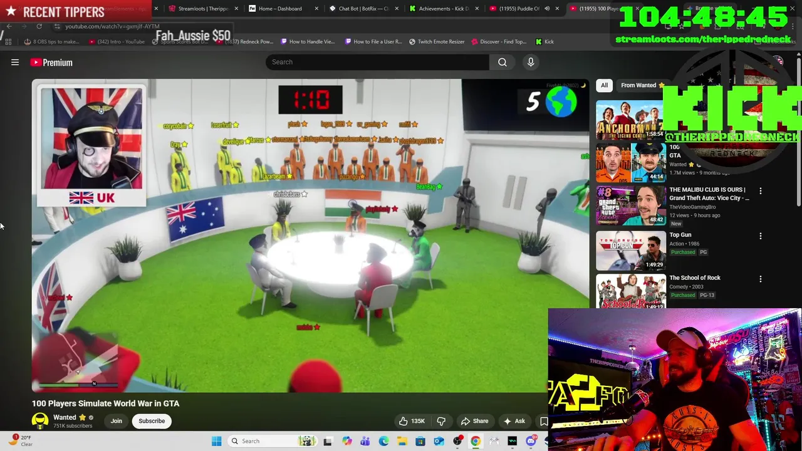This screenshot has width=802, height=451.
Task: Open the Top Gun movie title
Action: [x=680, y=235]
